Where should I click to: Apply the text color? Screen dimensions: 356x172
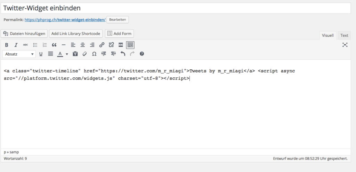tap(60, 54)
